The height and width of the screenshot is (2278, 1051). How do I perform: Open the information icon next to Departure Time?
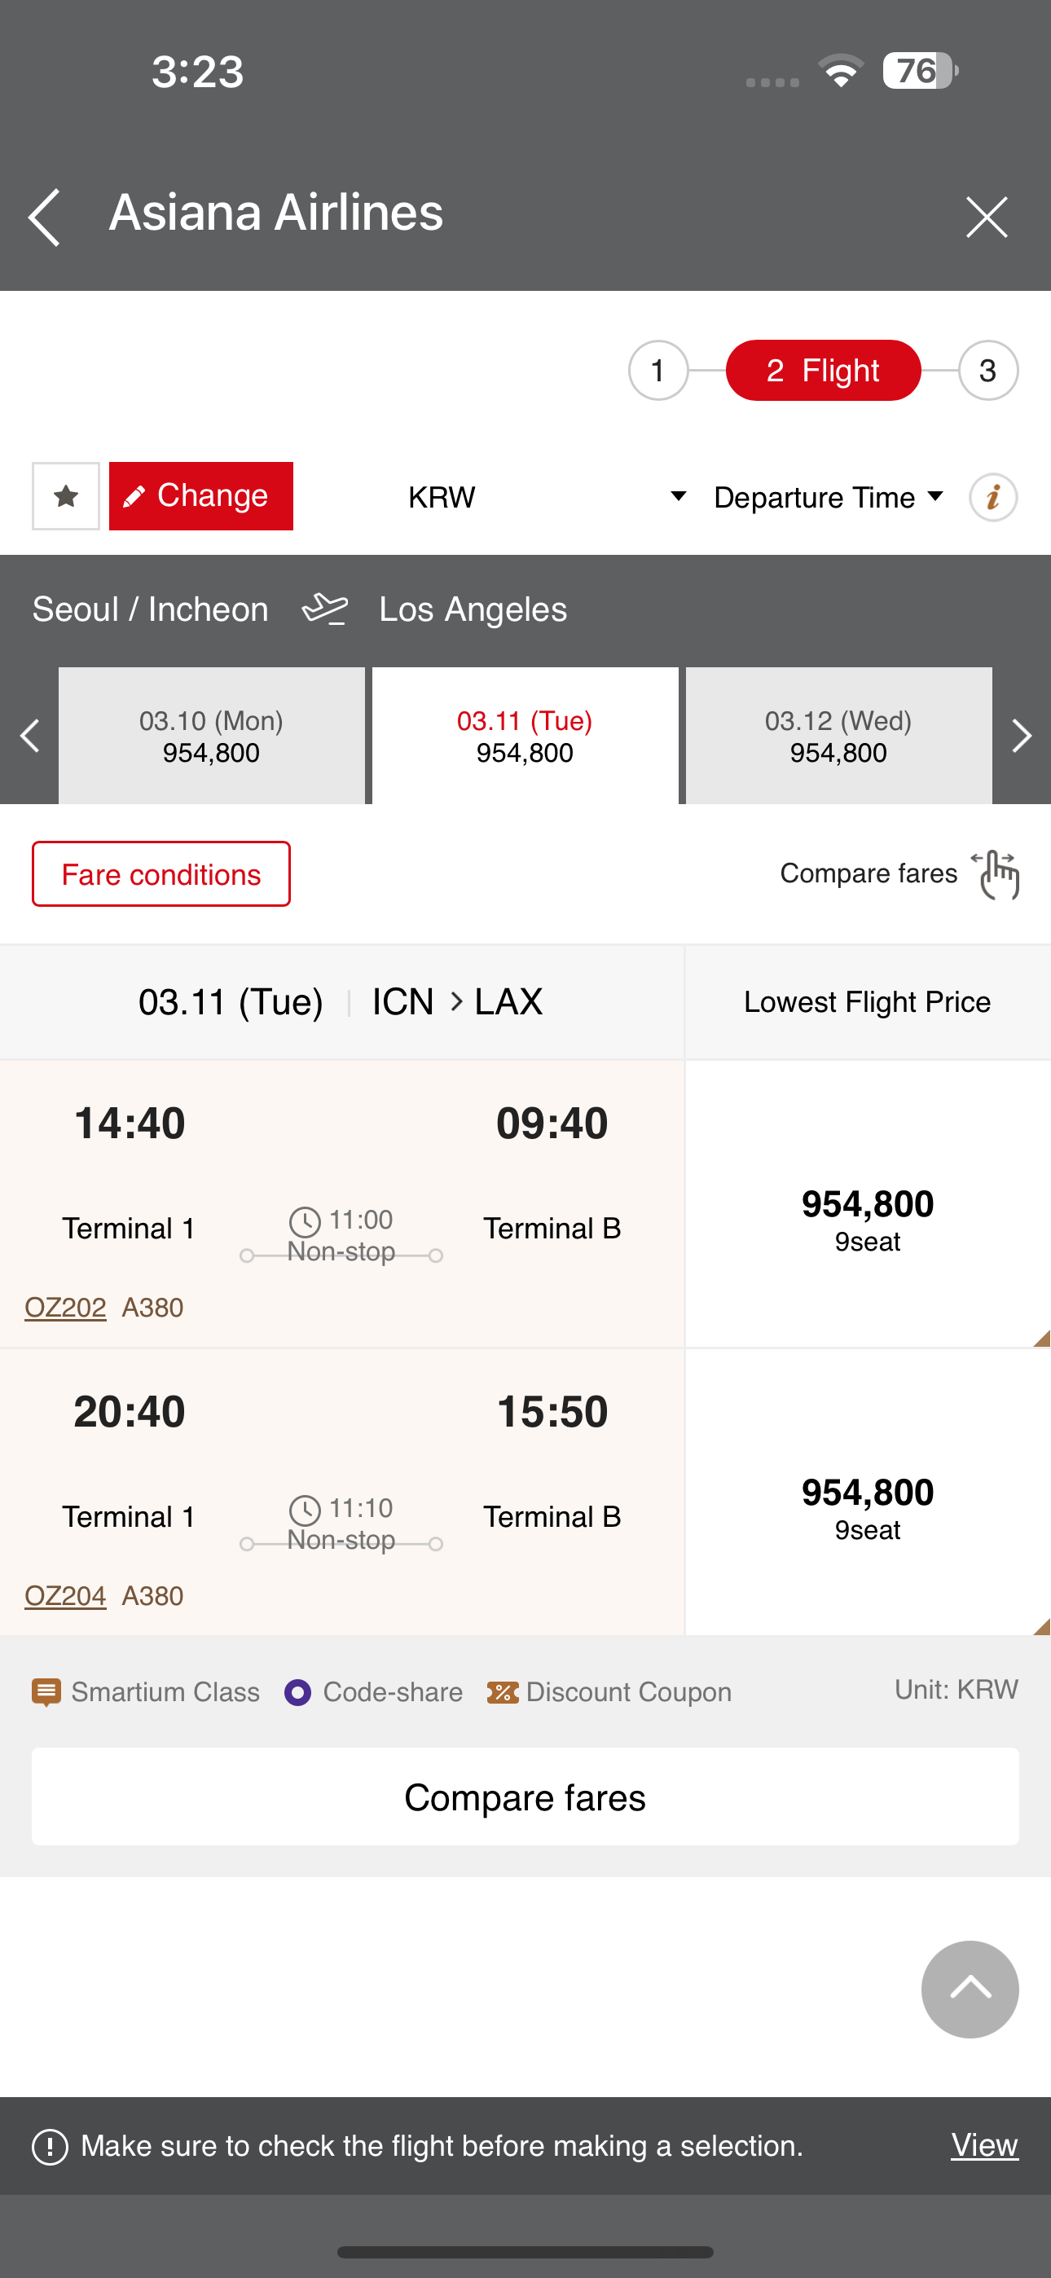[992, 497]
